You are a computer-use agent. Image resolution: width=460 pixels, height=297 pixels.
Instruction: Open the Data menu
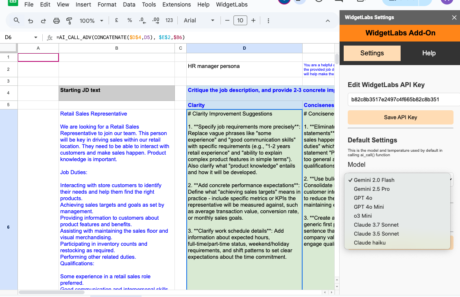(x=129, y=5)
